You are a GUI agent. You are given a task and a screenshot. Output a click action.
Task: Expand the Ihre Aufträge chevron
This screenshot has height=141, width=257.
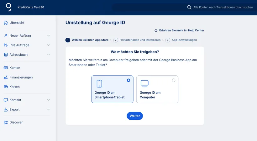49,45
